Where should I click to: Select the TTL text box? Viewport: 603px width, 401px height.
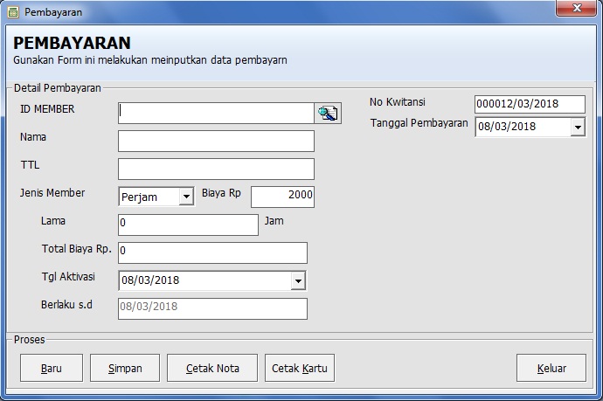215,169
